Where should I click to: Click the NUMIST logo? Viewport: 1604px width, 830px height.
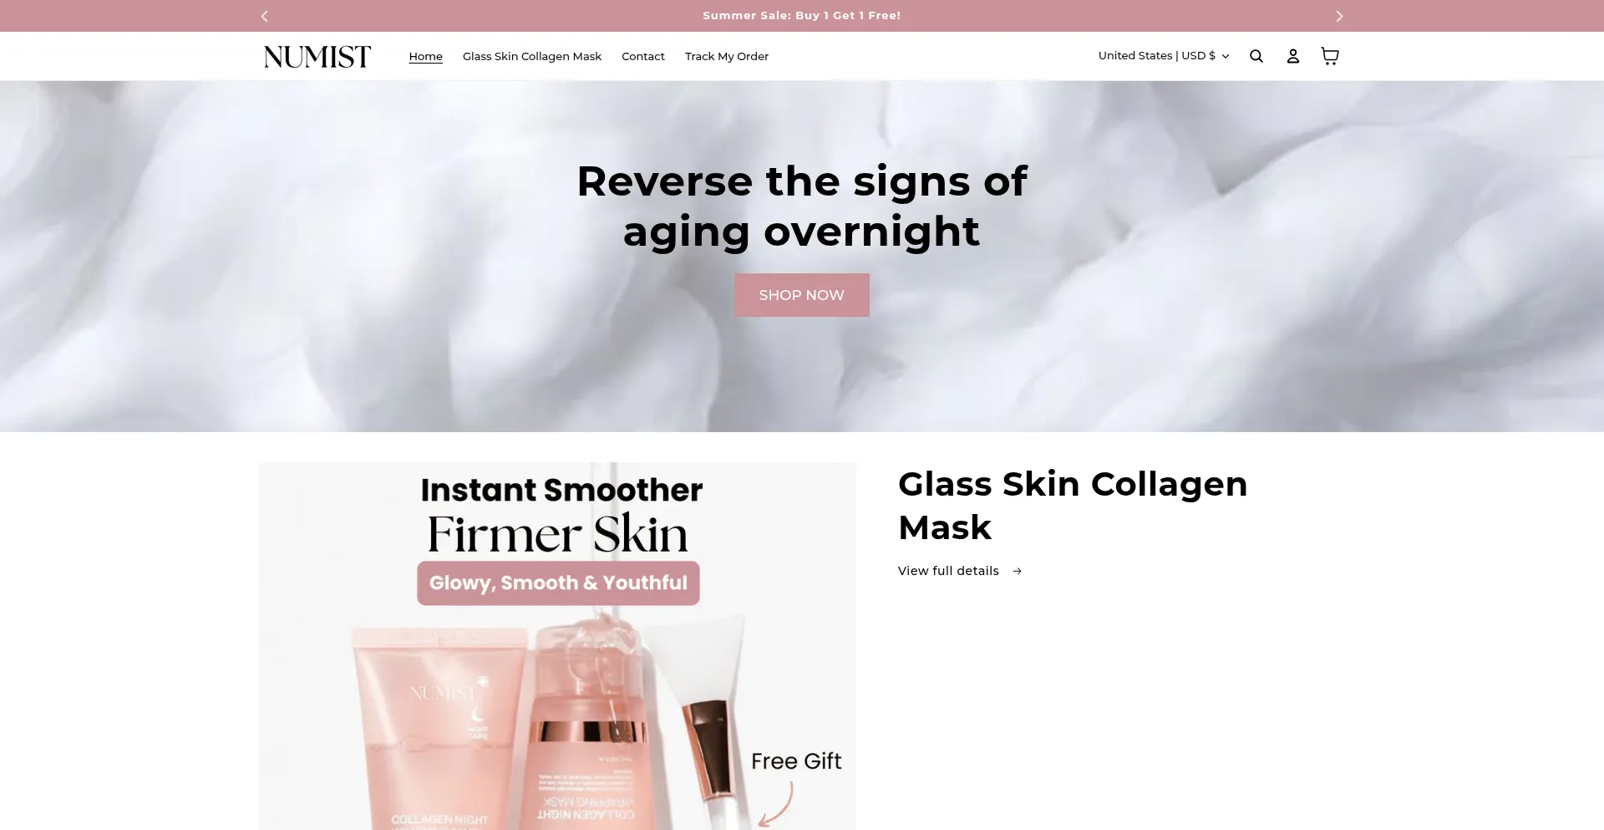pyautogui.click(x=317, y=56)
